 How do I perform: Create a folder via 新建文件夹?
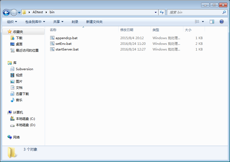[94, 22]
